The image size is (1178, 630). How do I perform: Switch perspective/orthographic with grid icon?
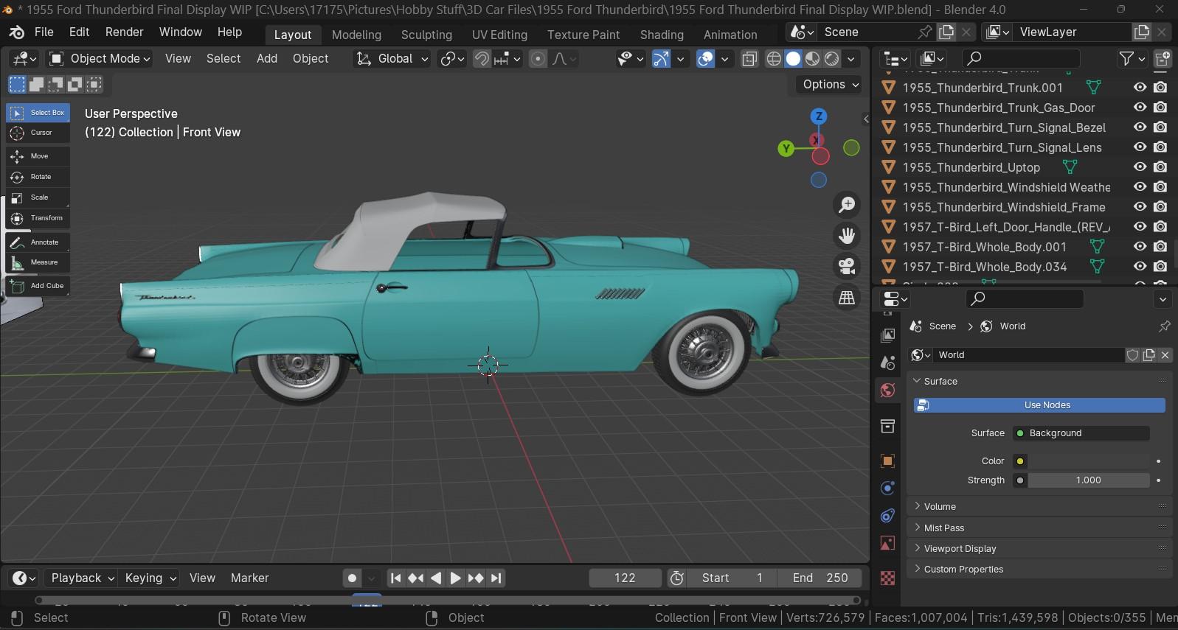tap(847, 298)
